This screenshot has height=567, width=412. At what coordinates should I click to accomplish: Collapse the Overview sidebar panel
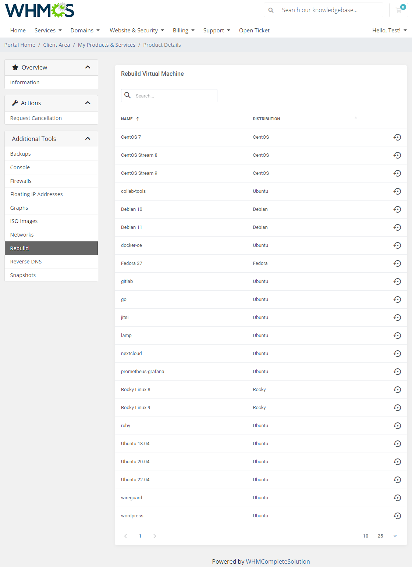tap(88, 67)
